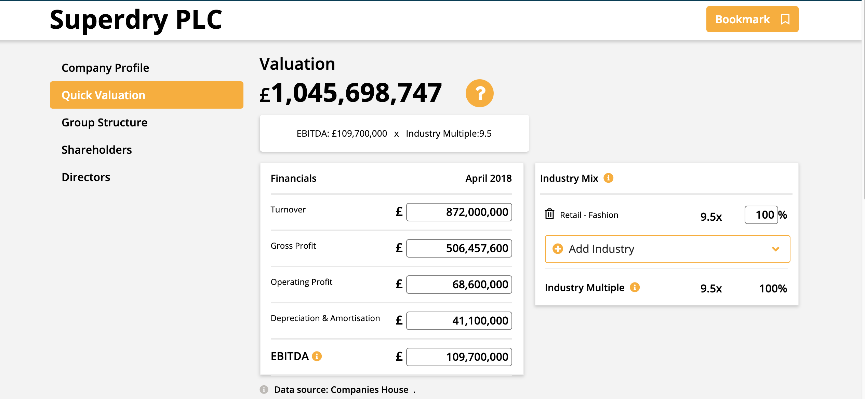This screenshot has height=399, width=865.
Task: View the Directors section
Action: [86, 177]
